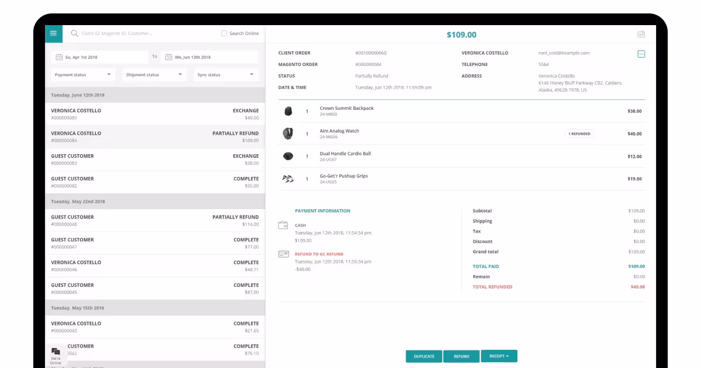The height and width of the screenshot is (368, 701).
Task: Click the Dual Handle Cardio Ball thumbnail
Action: tap(288, 156)
